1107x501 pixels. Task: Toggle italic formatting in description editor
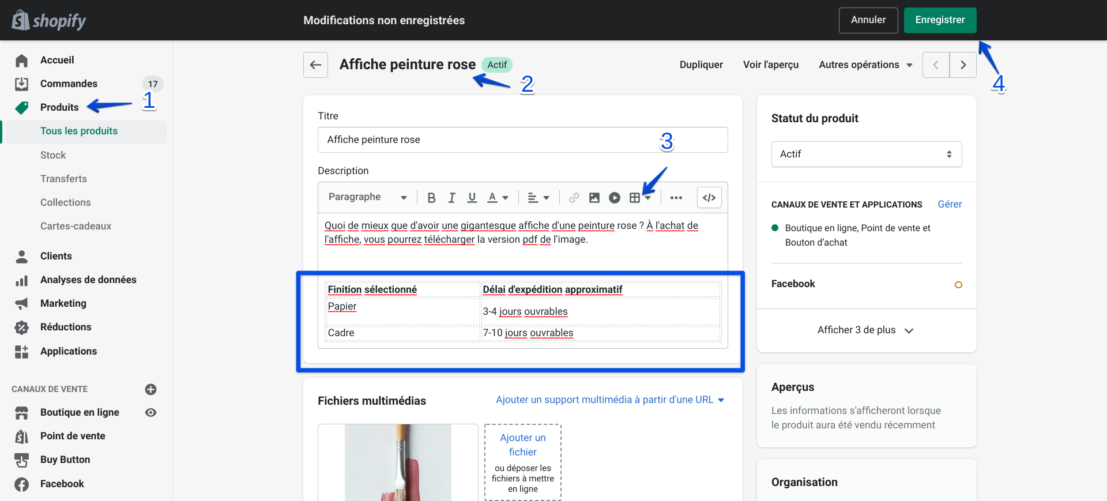click(451, 198)
